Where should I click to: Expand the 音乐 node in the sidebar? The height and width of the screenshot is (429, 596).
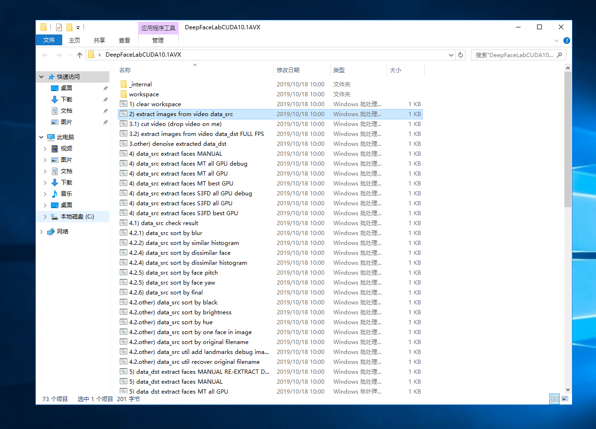[x=45, y=193]
